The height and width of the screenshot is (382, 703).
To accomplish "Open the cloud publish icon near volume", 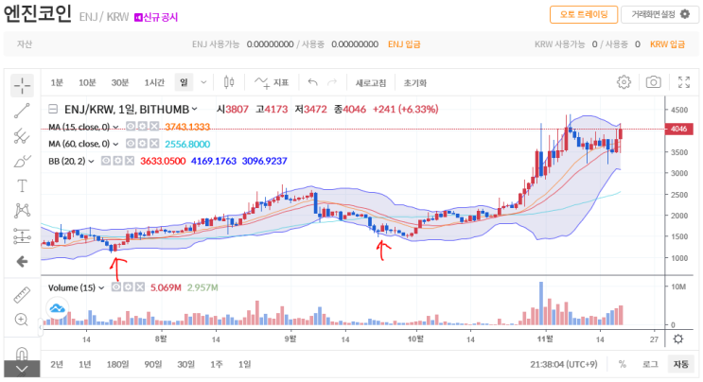I will [x=58, y=308].
